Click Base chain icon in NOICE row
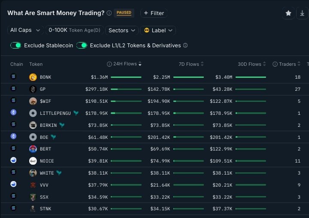This screenshot has width=309, height=218. (13, 160)
